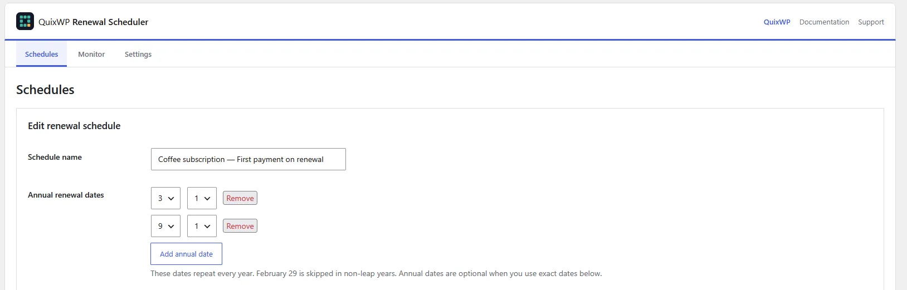Open the Documentation link

point(824,22)
